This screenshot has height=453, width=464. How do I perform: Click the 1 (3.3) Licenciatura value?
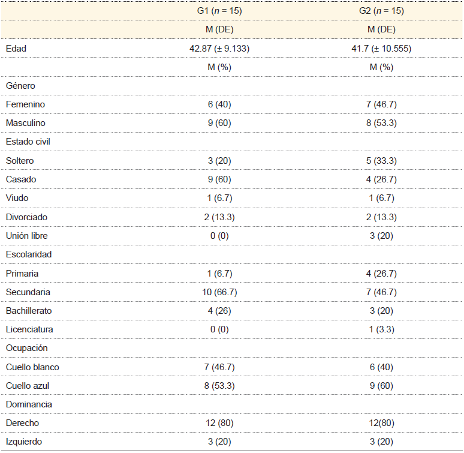(381, 329)
